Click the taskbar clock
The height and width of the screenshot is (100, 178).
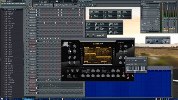point(175,99)
